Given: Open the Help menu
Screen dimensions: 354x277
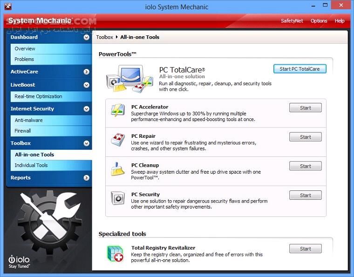Looking at the screenshot, I should pyautogui.click(x=340, y=21).
